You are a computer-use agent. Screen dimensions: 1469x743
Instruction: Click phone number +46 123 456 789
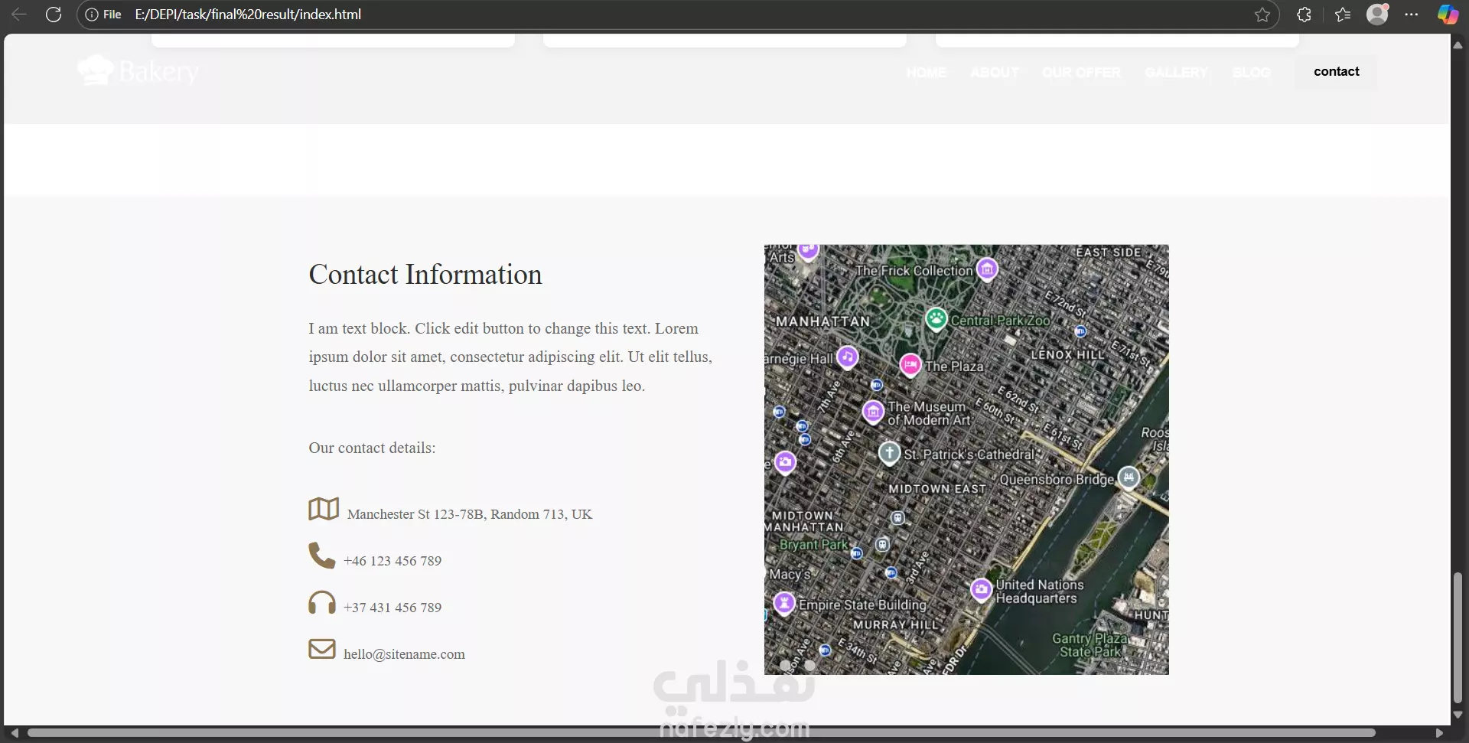click(392, 561)
